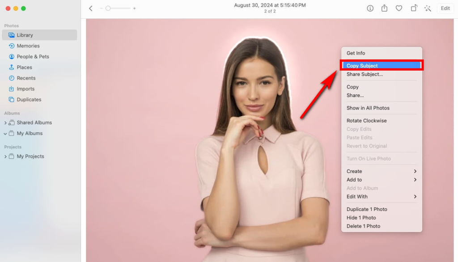Screen dimensions: 458x262
Task: Click the Edit button
Action: click(445, 8)
